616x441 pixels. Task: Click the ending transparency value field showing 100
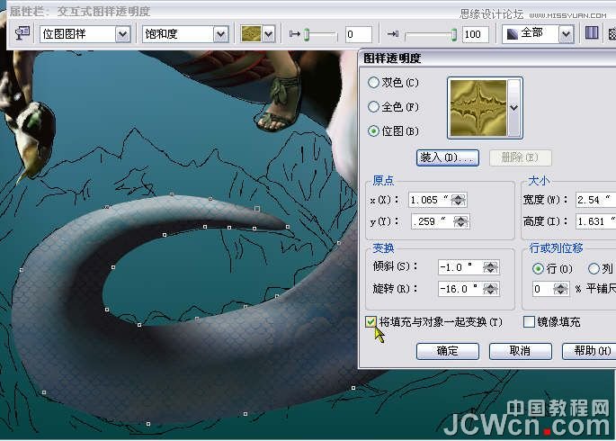tap(476, 34)
